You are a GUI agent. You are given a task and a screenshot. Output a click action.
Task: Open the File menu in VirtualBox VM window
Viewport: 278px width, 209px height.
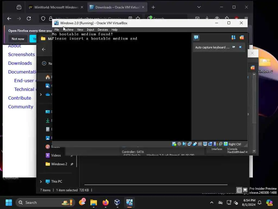[57, 30]
